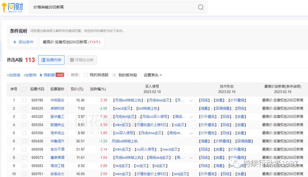Expand buy signals for 振华重工 row
308x177 pixels.
click(191, 117)
